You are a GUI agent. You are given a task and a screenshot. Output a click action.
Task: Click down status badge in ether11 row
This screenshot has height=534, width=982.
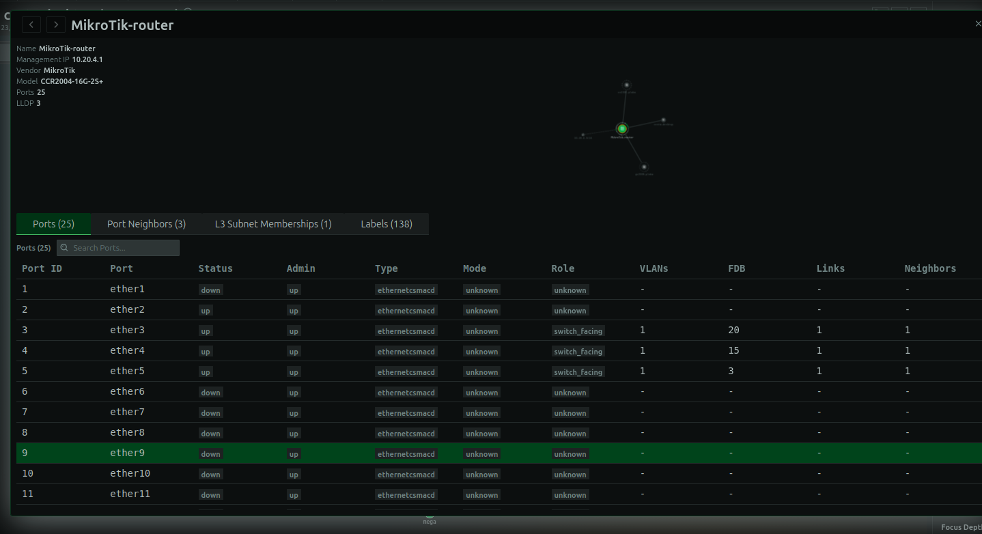(x=210, y=495)
